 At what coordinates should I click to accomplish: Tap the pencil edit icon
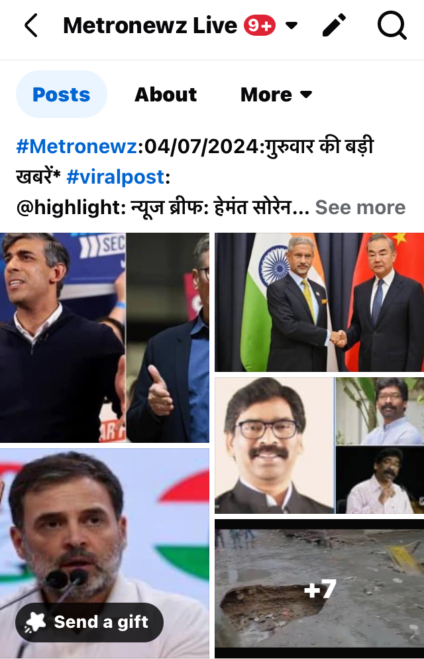(334, 25)
